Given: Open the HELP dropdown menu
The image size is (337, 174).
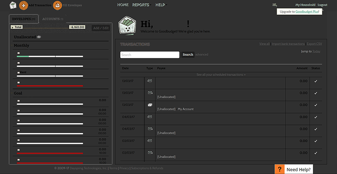Looking at the screenshot, I should [x=161, y=5].
